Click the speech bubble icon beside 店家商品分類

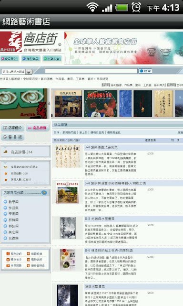(x=44, y=193)
